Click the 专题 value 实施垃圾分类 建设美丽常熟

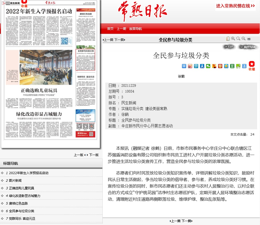coord(144,109)
